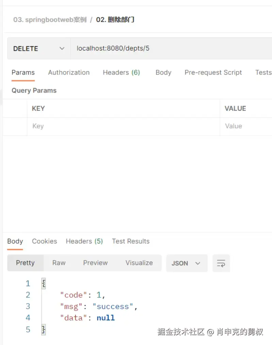Open the DELETE HTTP method dropdown

click(39, 48)
